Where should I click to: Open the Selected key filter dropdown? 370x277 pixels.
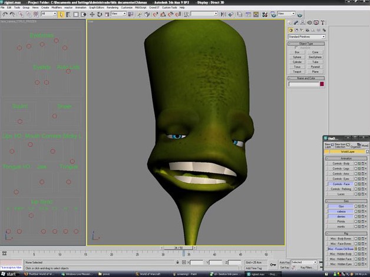click(304, 262)
